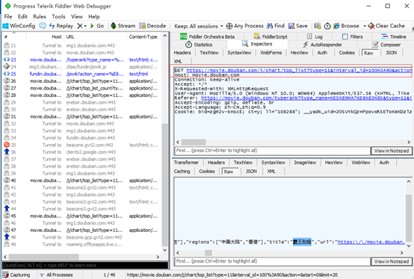This screenshot has height=279, width=414.
Task: Select session 35 beacons.gvt2.com blocked row
Action: [x=82, y=145]
